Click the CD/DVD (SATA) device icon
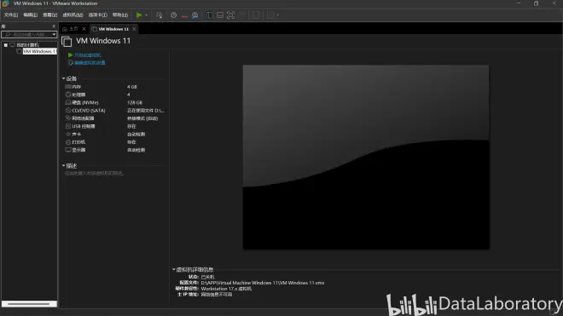The width and height of the screenshot is (563, 316). tap(68, 111)
